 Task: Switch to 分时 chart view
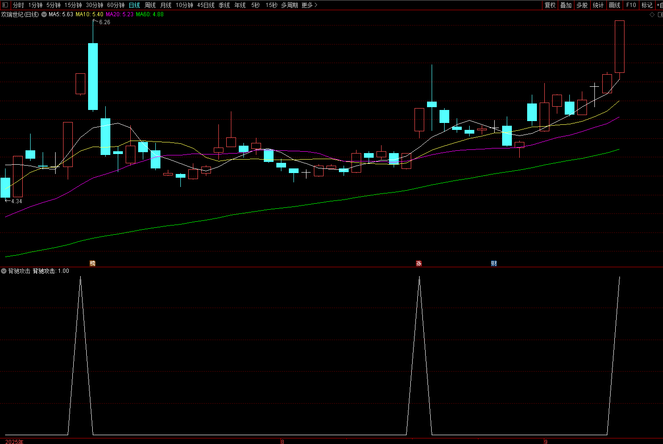click(x=19, y=5)
